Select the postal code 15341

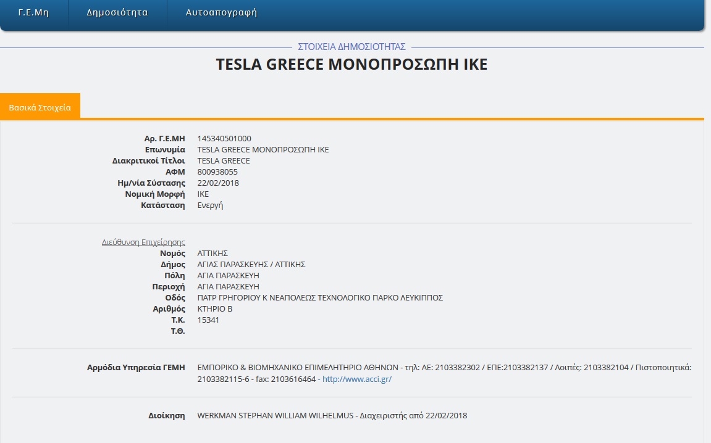(208, 320)
